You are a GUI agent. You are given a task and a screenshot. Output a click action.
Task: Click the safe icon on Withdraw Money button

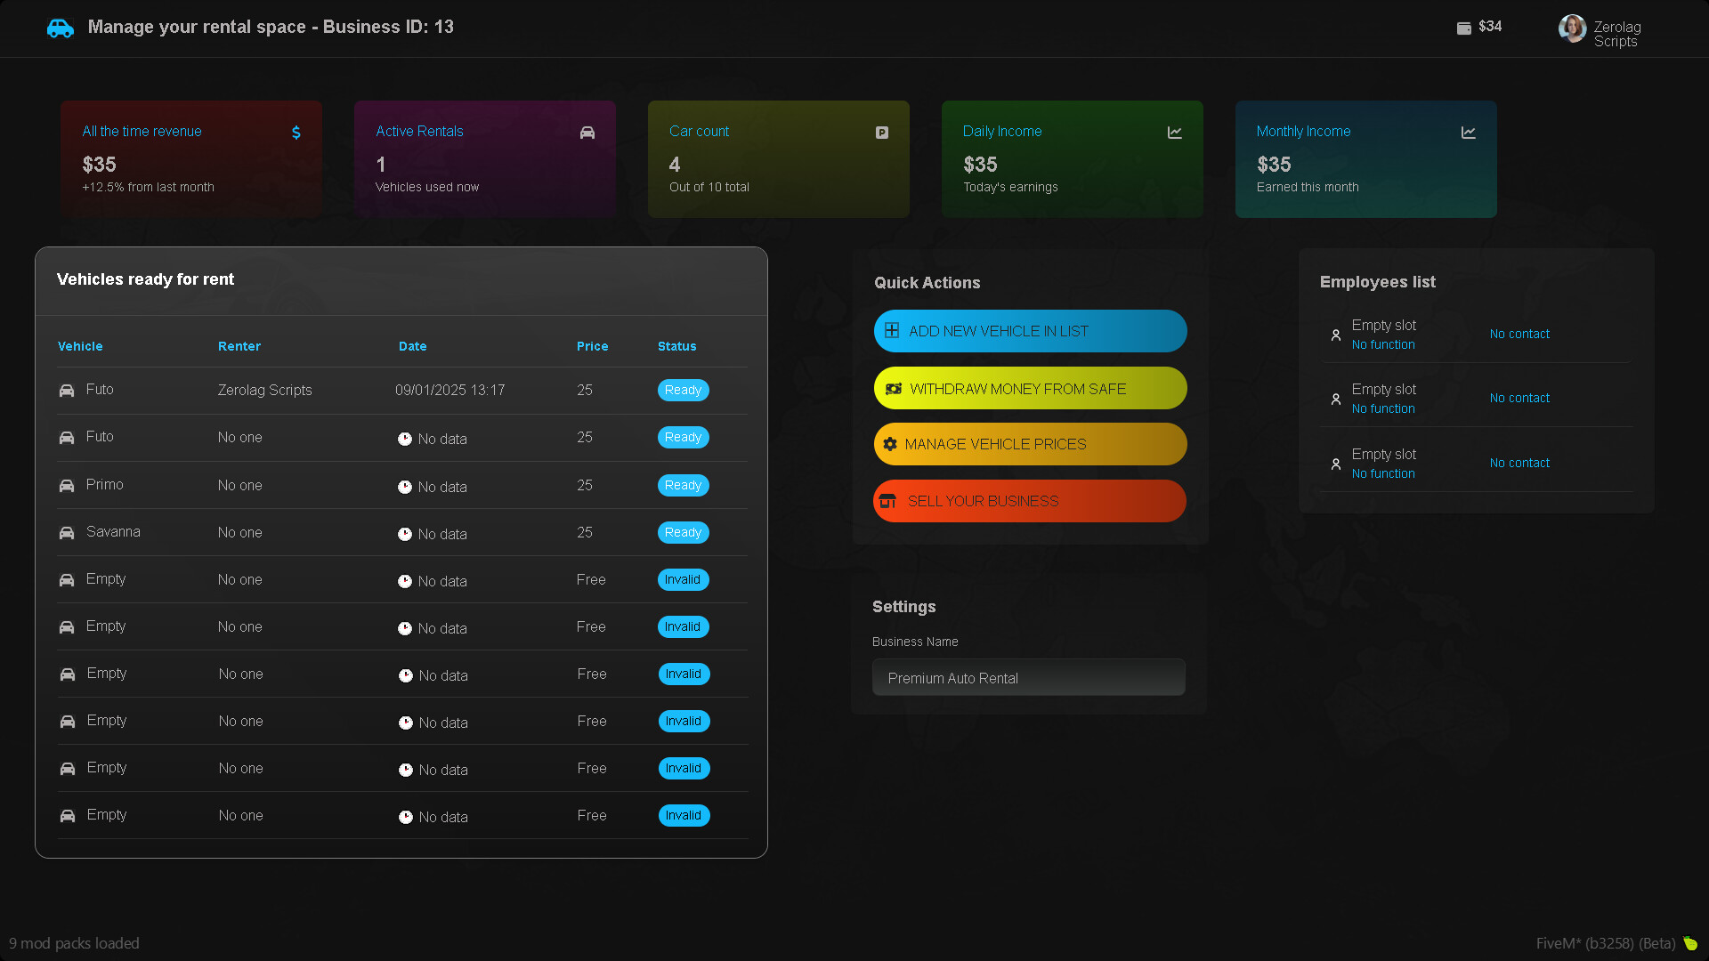pos(892,388)
